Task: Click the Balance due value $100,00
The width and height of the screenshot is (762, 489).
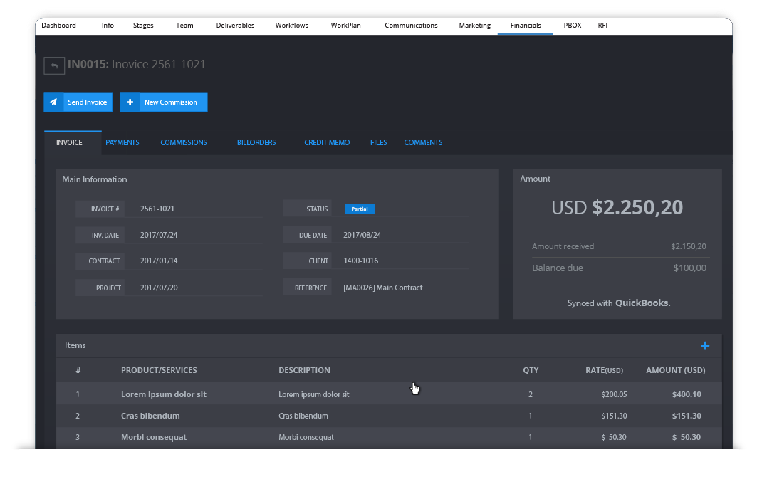Action: pos(689,268)
